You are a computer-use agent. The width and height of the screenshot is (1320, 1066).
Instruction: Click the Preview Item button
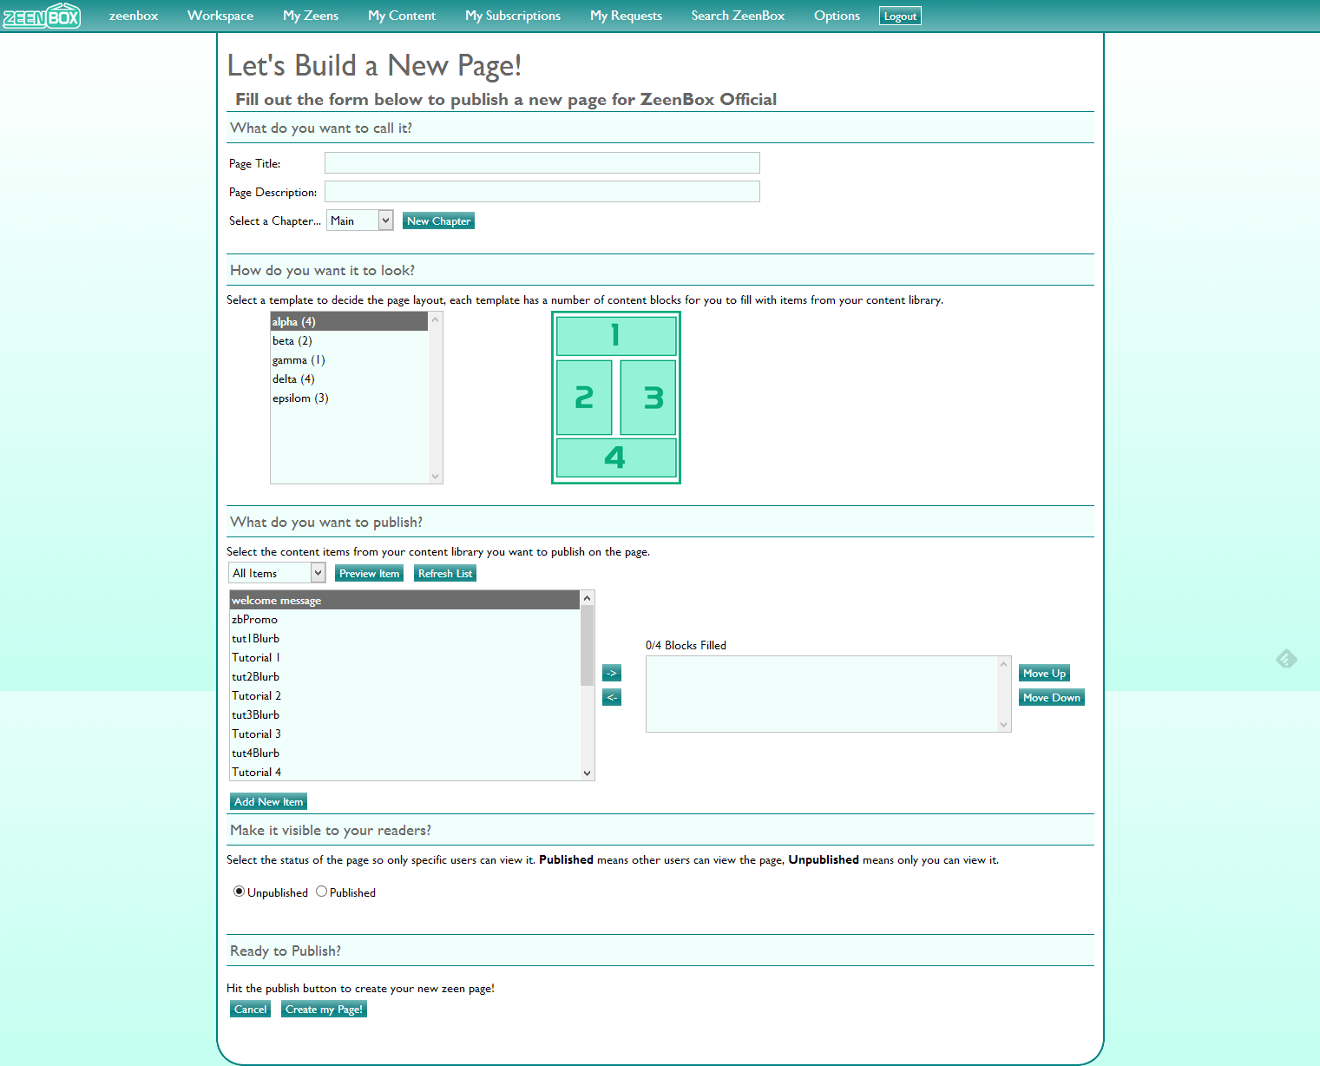[x=369, y=573]
